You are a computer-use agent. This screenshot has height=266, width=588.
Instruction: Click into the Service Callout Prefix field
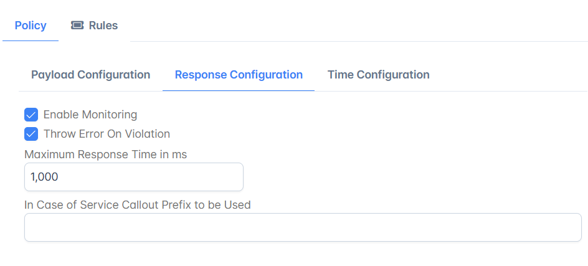point(303,227)
